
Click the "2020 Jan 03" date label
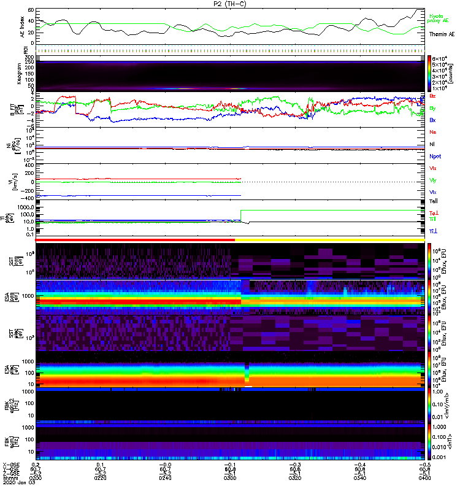19,482
